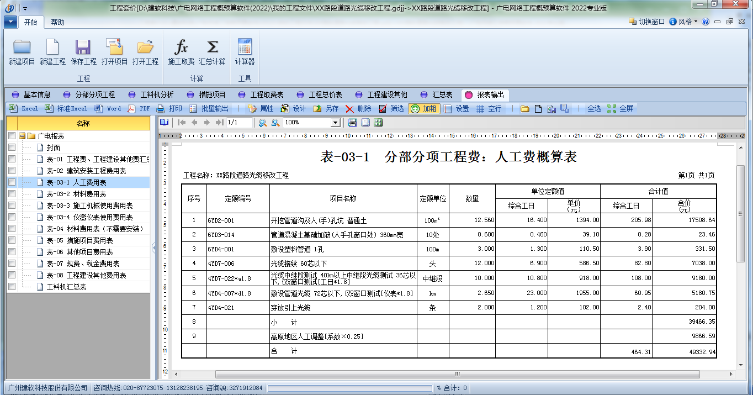The image size is (753, 395).
Task: Go to last page in preview
Action: coord(219,123)
